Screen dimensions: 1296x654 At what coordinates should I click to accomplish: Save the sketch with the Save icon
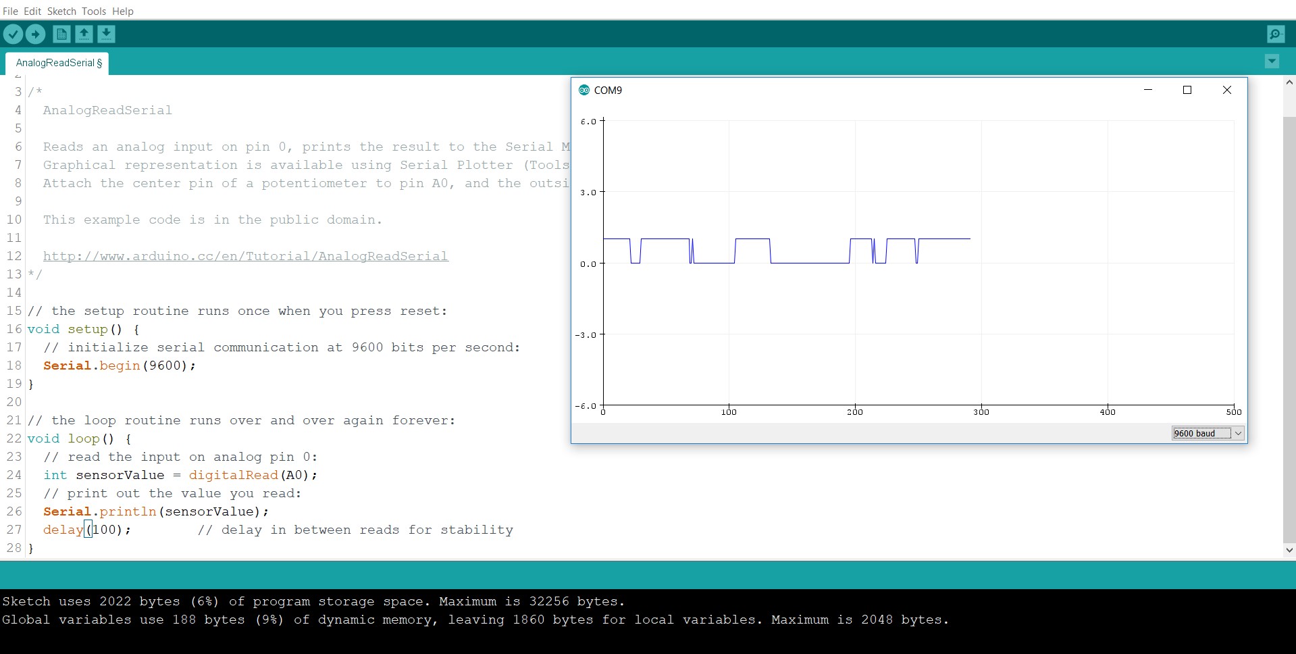pos(106,34)
